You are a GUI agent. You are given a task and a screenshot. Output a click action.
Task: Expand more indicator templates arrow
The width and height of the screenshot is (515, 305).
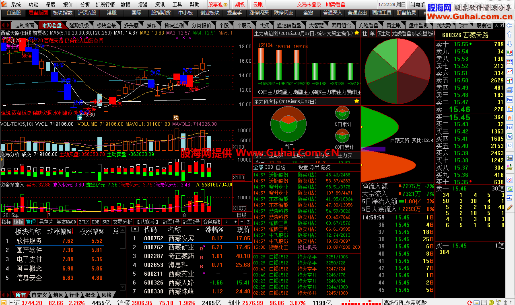227,222
